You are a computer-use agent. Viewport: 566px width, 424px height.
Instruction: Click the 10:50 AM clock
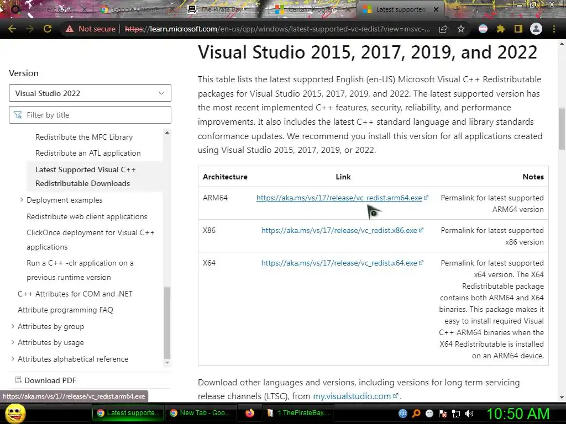[x=518, y=414]
